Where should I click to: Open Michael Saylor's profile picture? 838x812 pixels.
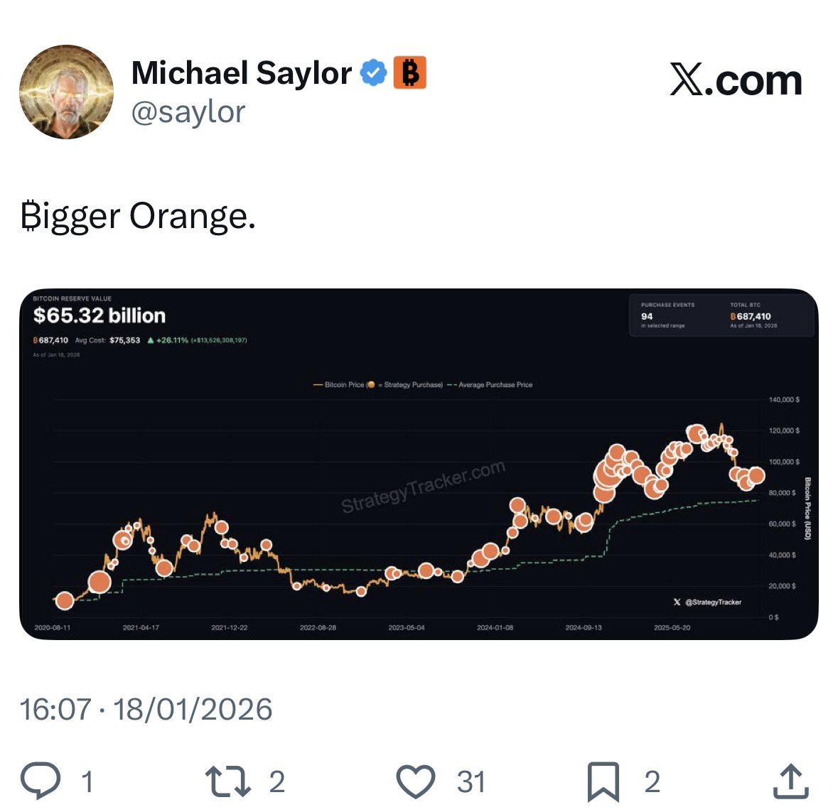pos(66,92)
